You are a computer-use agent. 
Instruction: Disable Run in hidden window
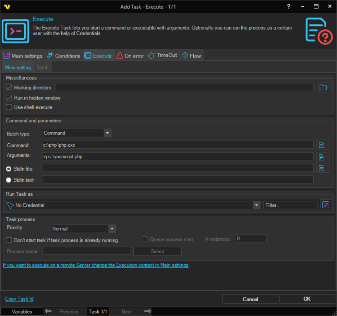[9, 98]
